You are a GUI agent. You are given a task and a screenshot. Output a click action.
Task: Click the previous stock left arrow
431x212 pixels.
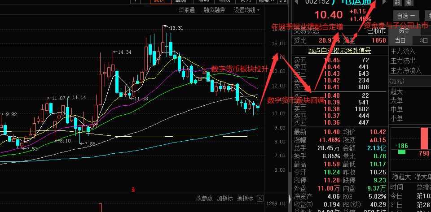point(296,2)
